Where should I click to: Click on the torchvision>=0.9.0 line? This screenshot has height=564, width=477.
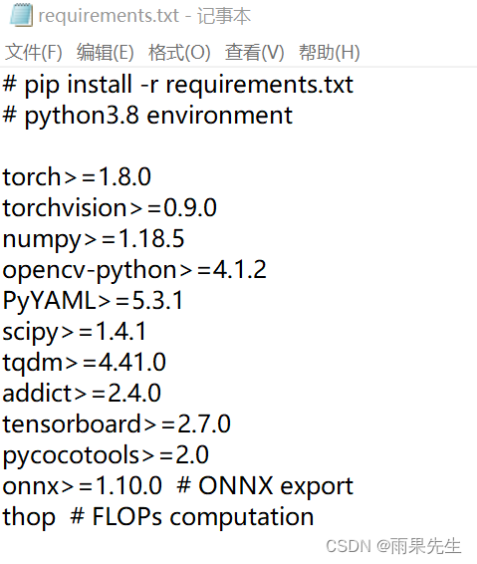[x=110, y=208]
